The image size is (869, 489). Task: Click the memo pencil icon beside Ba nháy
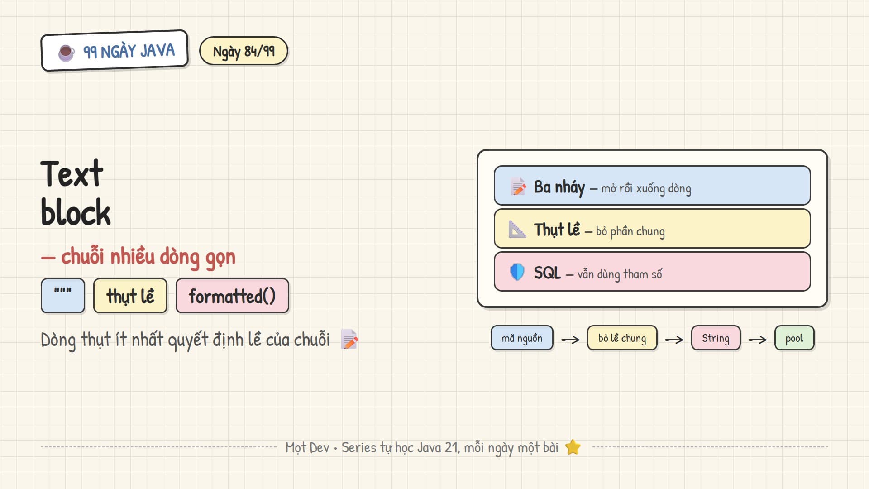click(518, 187)
